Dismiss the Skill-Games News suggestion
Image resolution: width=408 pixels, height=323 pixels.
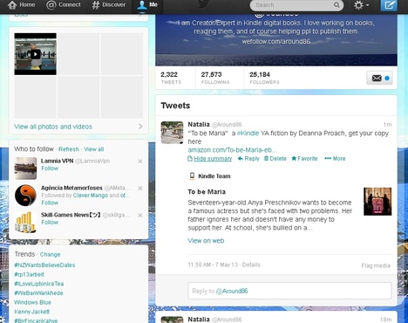click(x=140, y=216)
